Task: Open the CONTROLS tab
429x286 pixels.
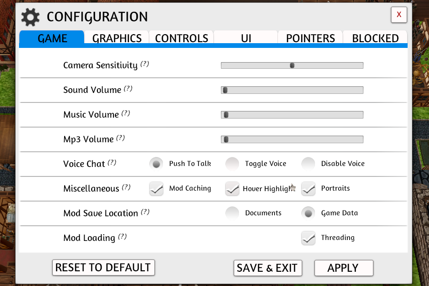Action: [x=181, y=38]
